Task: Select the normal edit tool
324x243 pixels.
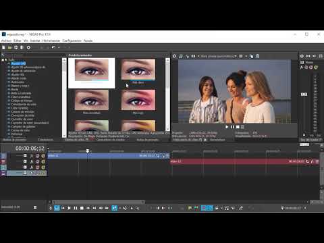Action: point(115,208)
